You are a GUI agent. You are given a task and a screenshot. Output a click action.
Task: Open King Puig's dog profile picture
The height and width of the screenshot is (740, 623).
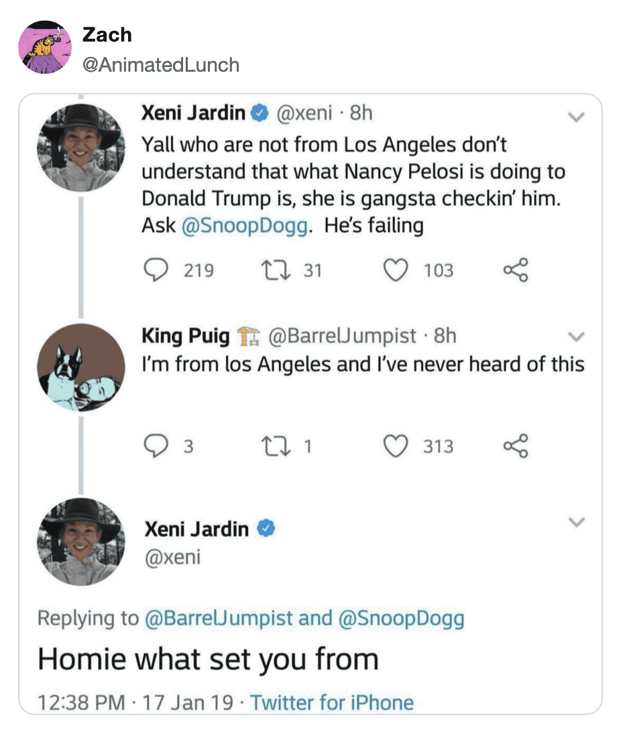coord(80,367)
